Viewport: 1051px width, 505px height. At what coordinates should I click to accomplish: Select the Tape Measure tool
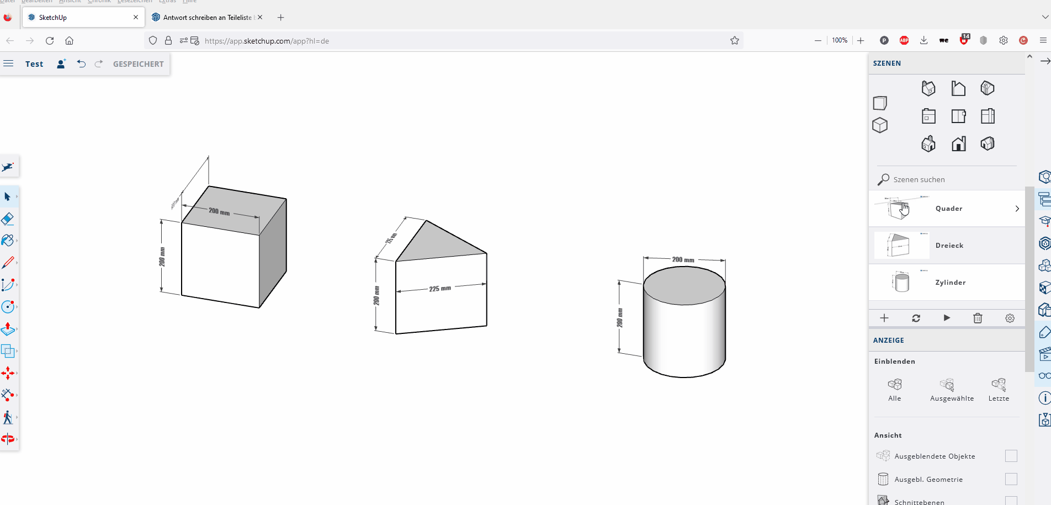click(8, 395)
